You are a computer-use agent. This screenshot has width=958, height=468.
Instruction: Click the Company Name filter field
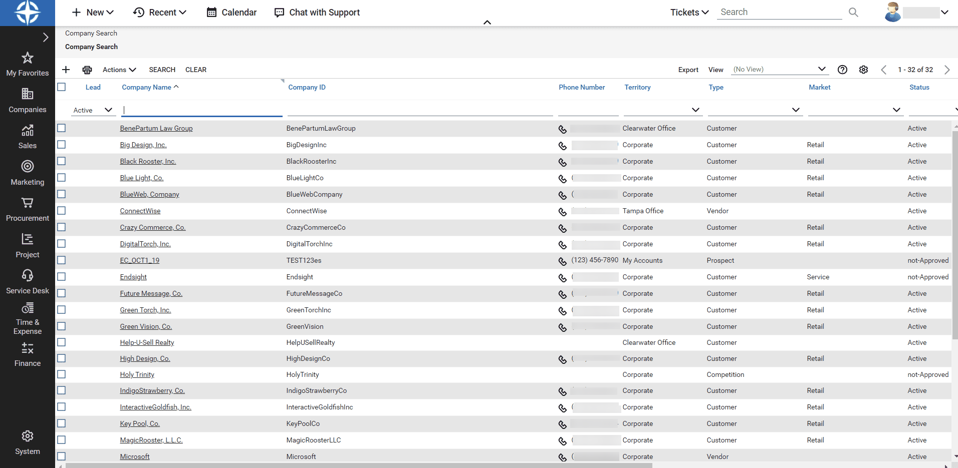(x=202, y=110)
